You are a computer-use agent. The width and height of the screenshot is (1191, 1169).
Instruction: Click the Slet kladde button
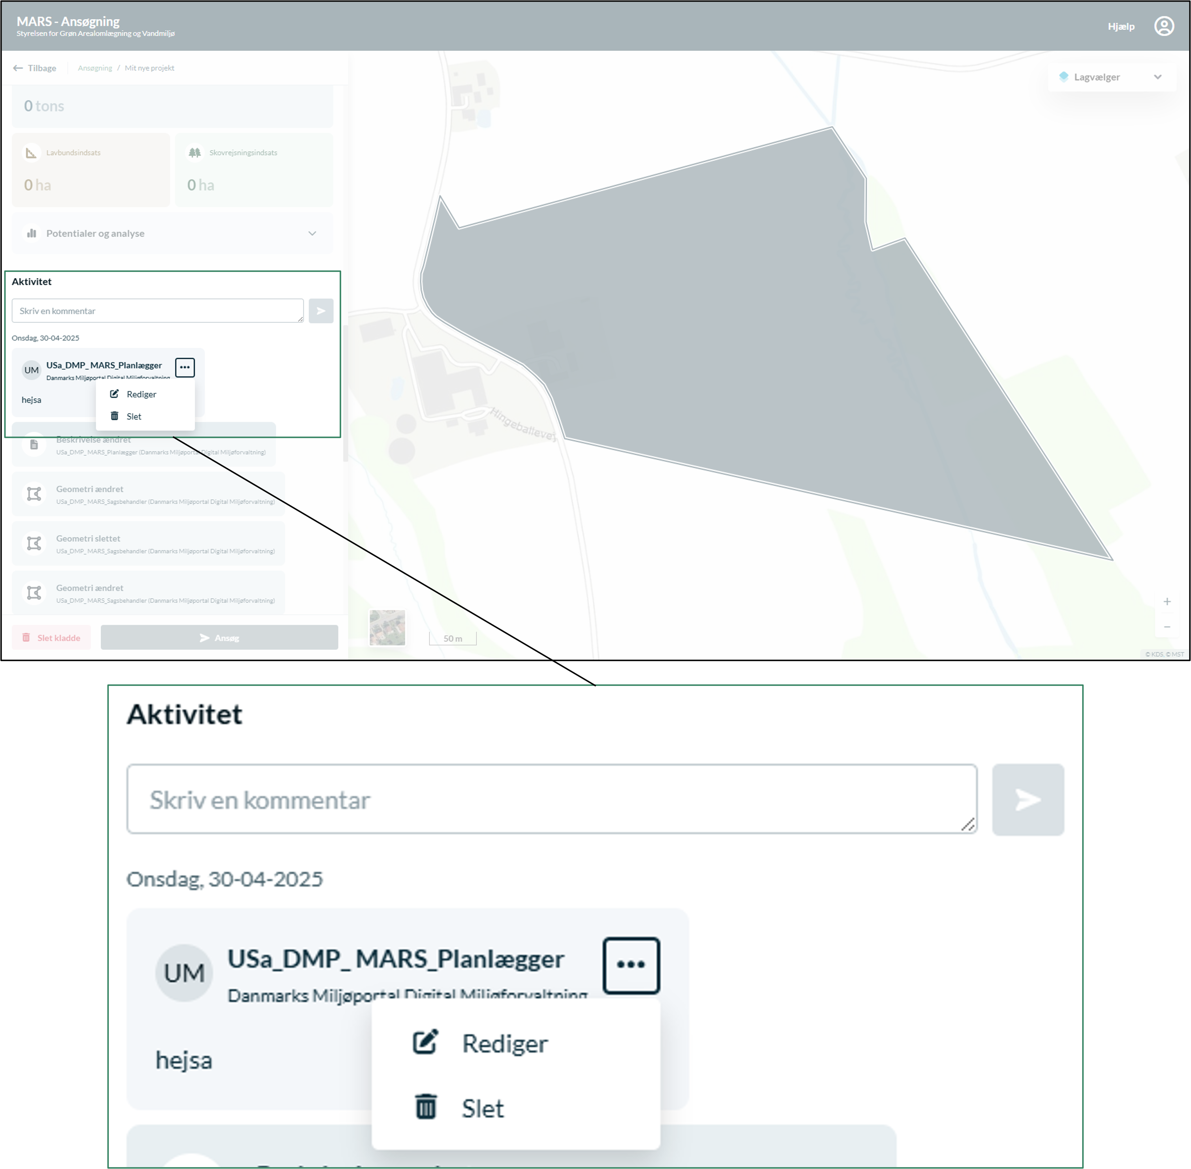click(x=52, y=638)
